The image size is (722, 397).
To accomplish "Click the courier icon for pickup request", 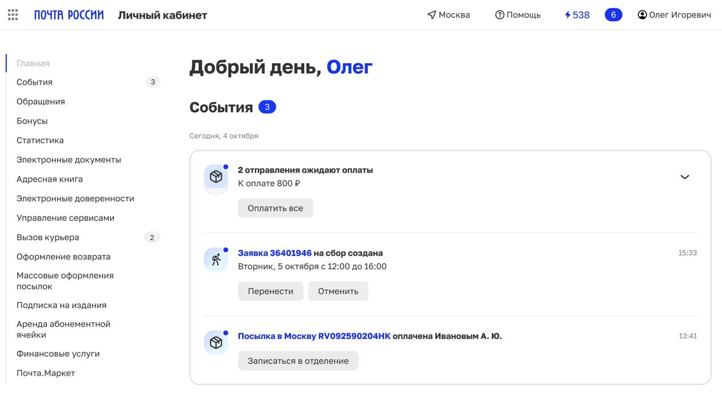I will [x=215, y=259].
